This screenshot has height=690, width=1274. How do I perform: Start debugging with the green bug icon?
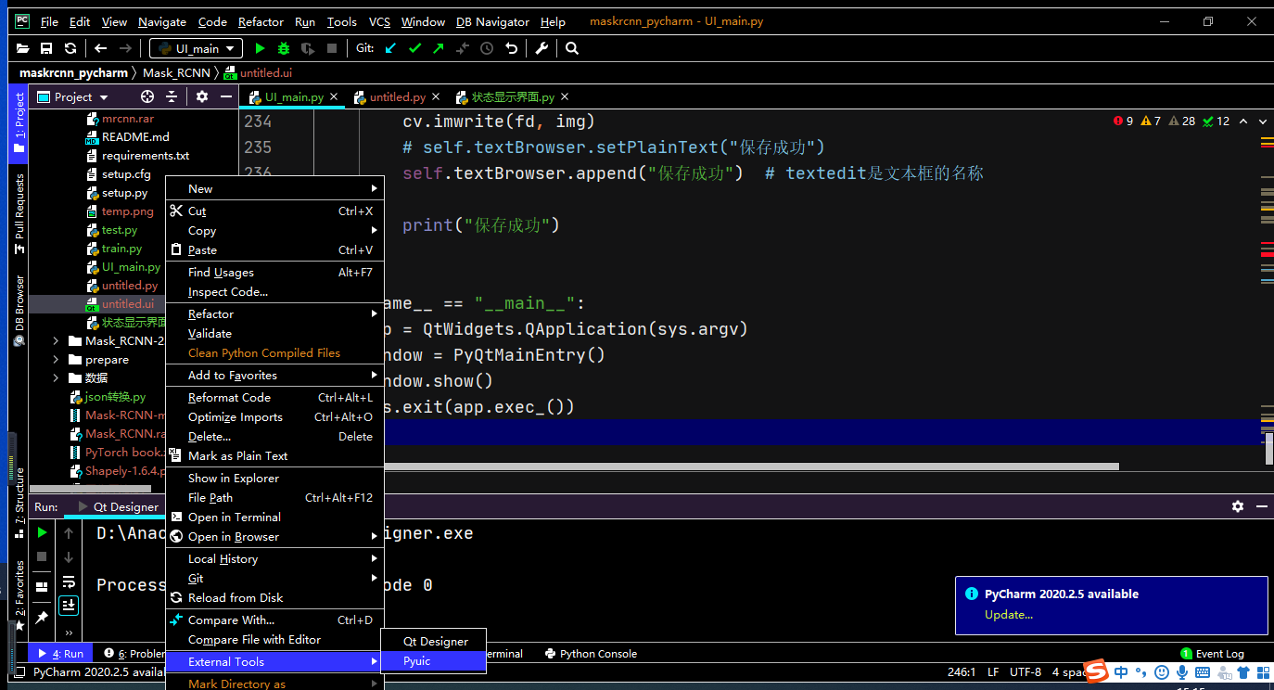[x=284, y=48]
